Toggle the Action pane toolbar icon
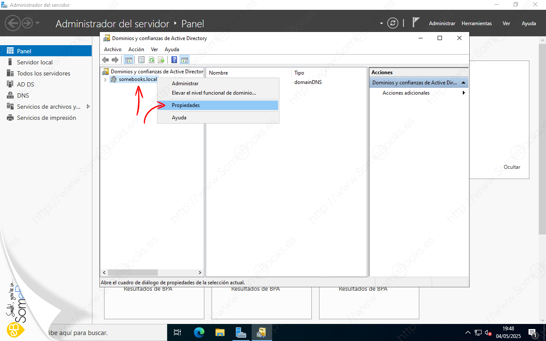The image size is (546, 341). pos(184,60)
